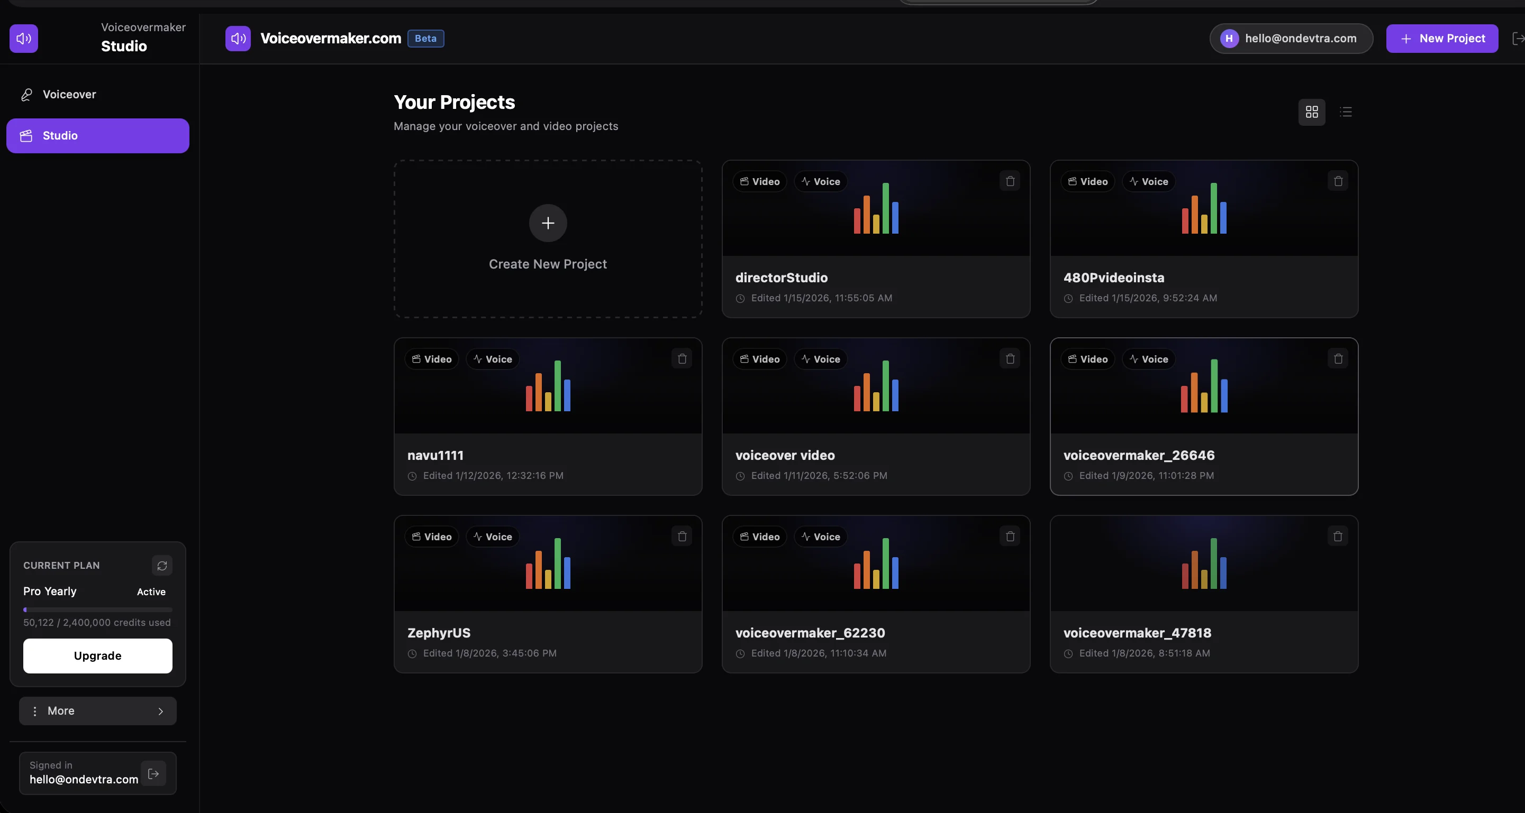Select the Voiceover microphone icon in sidebar
Viewport: 1525px width, 813px height.
click(26, 94)
